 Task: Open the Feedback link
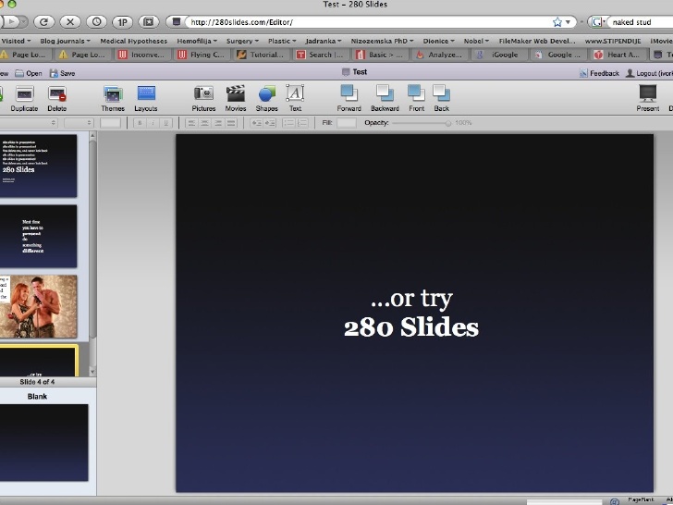599,73
